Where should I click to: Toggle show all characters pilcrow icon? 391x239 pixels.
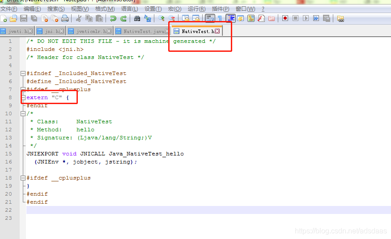[220, 18]
